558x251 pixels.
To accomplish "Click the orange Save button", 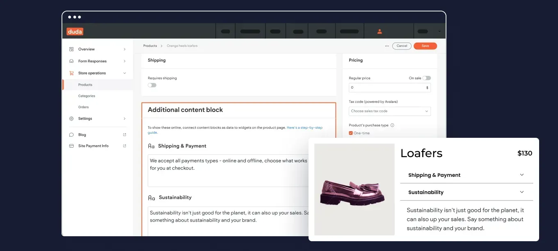I will (425, 46).
